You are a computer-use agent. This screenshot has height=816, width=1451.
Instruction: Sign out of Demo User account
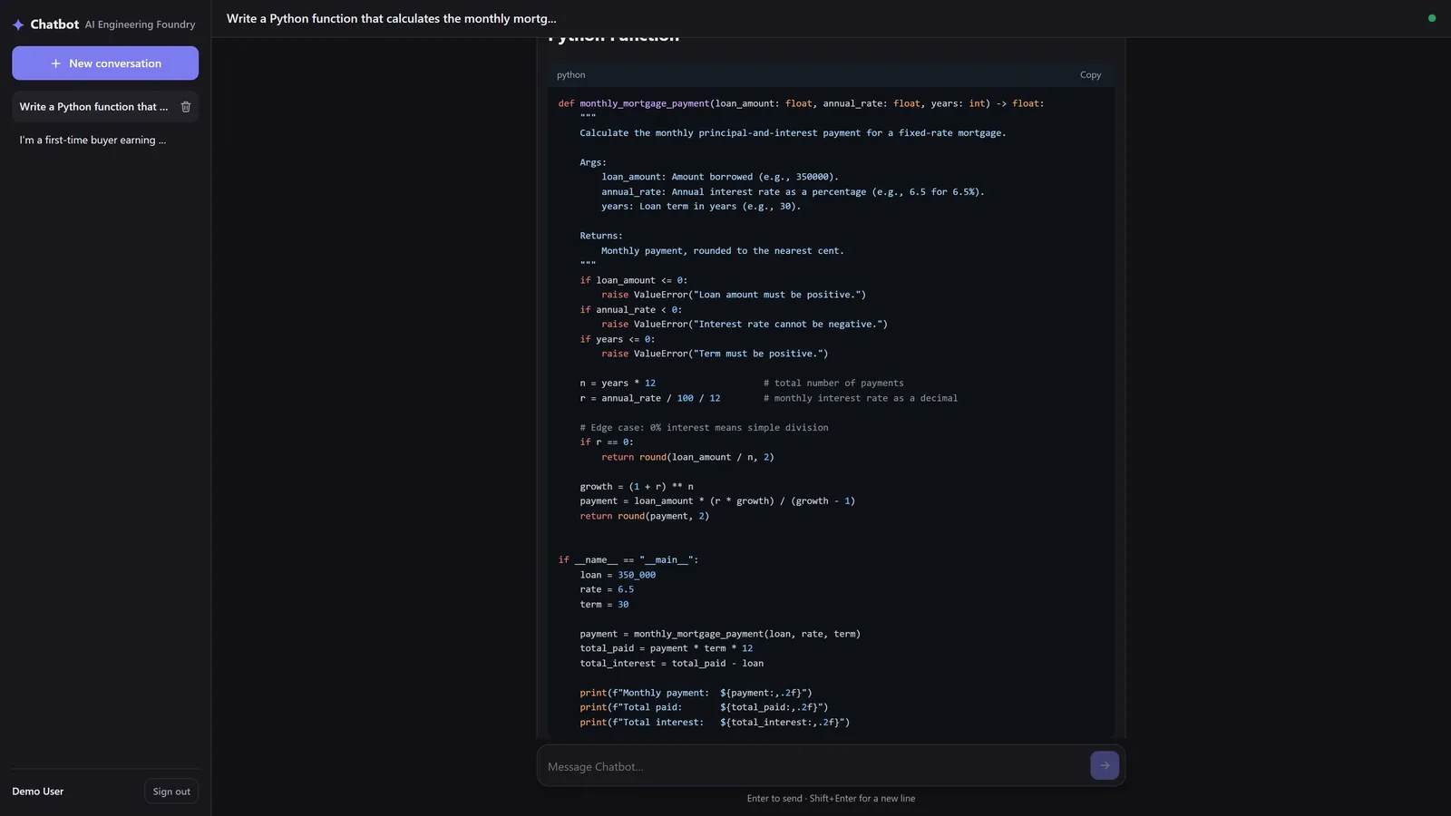[171, 792]
